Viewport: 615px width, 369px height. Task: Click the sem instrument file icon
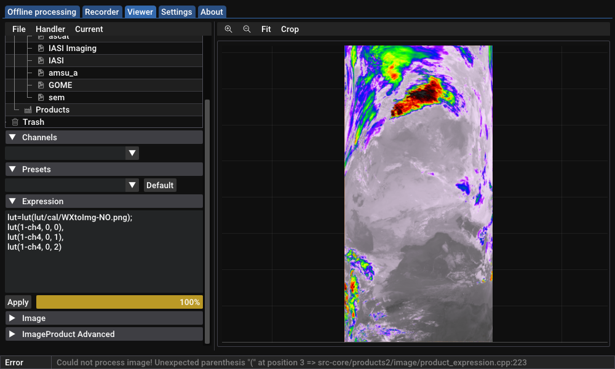click(x=41, y=98)
